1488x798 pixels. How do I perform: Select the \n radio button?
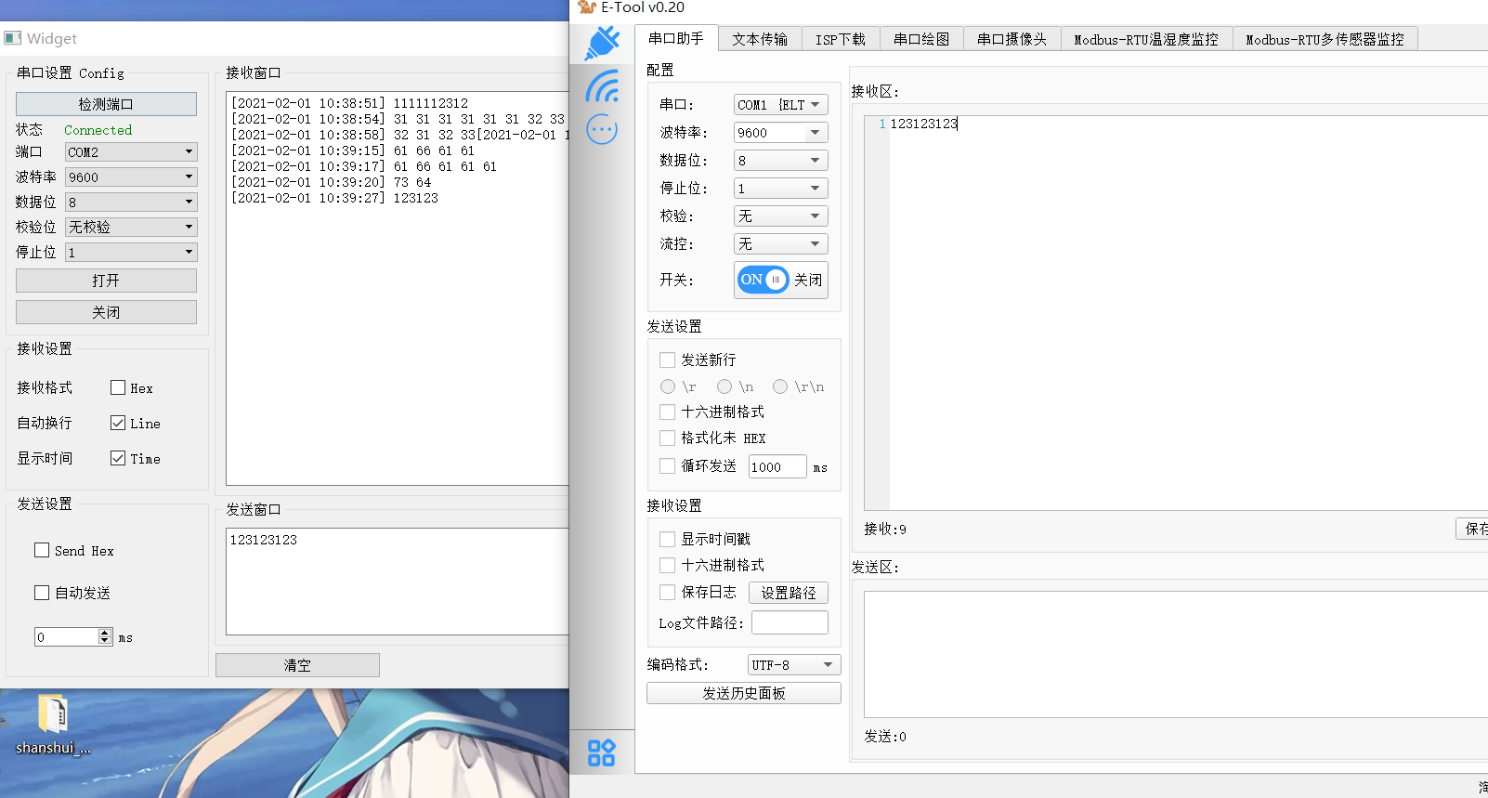[724, 386]
